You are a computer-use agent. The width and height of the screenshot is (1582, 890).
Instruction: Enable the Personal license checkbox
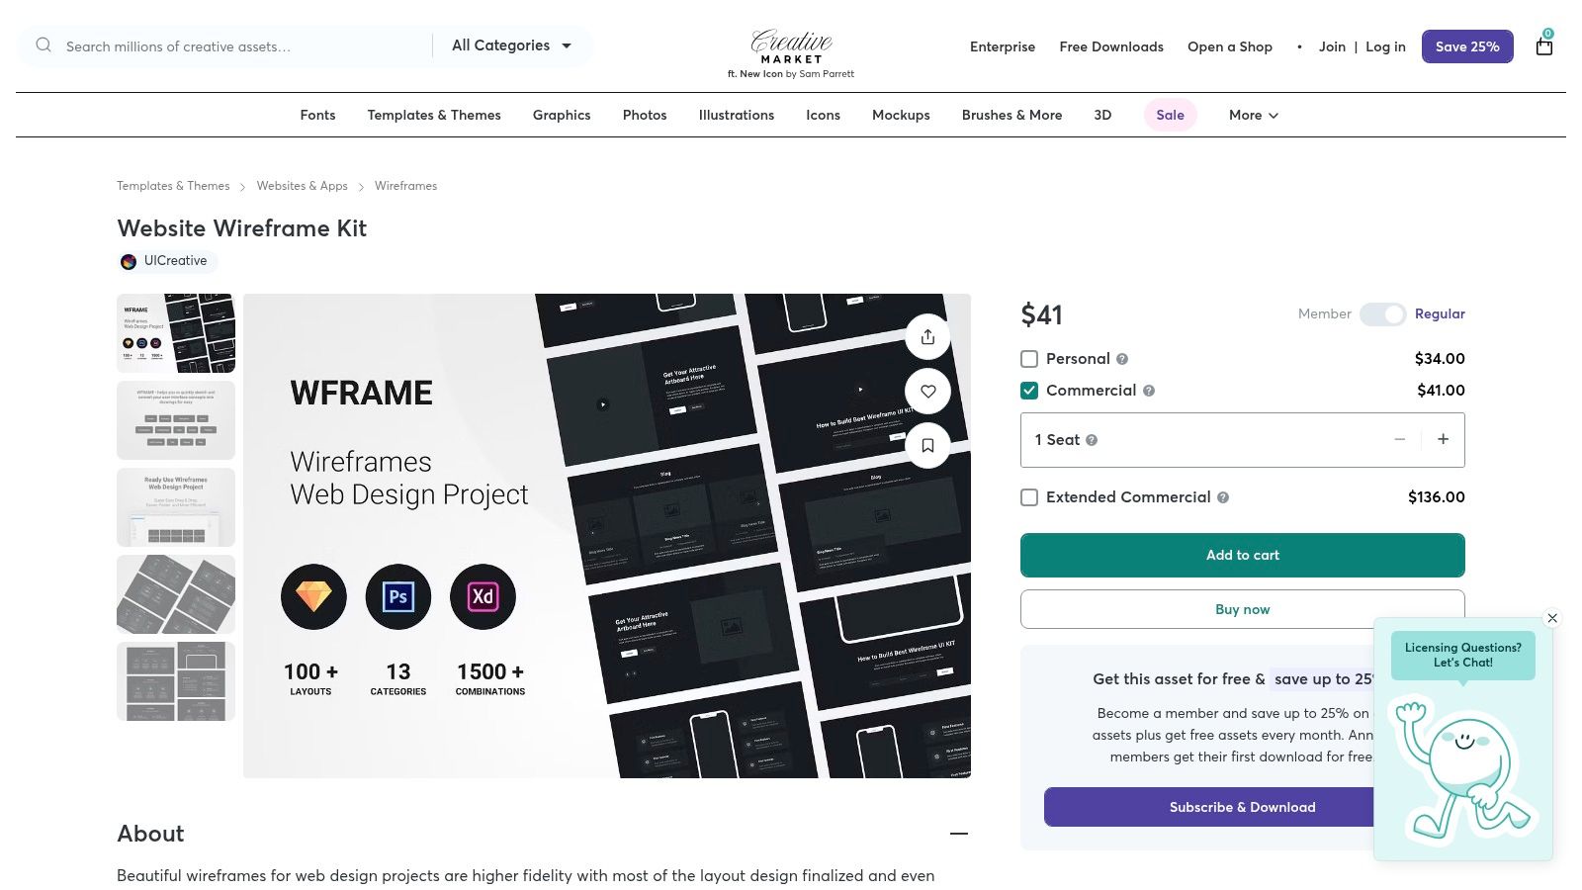(1029, 359)
